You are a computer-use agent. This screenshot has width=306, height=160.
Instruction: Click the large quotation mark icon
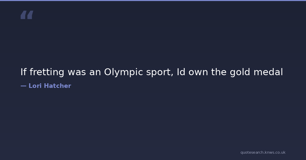[x=27, y=15]
